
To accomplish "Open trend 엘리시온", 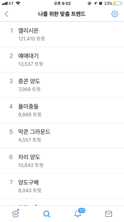I will (62, 34).
